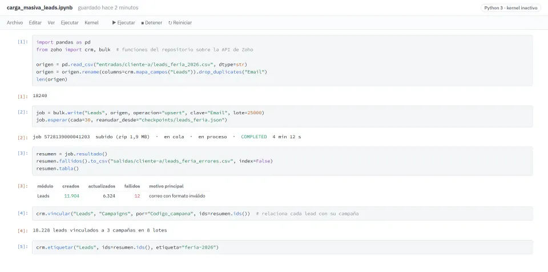Click into code cell 2 with bulk.write
Viewport: 548px width, 272px height.
click(x=282, y=116)
